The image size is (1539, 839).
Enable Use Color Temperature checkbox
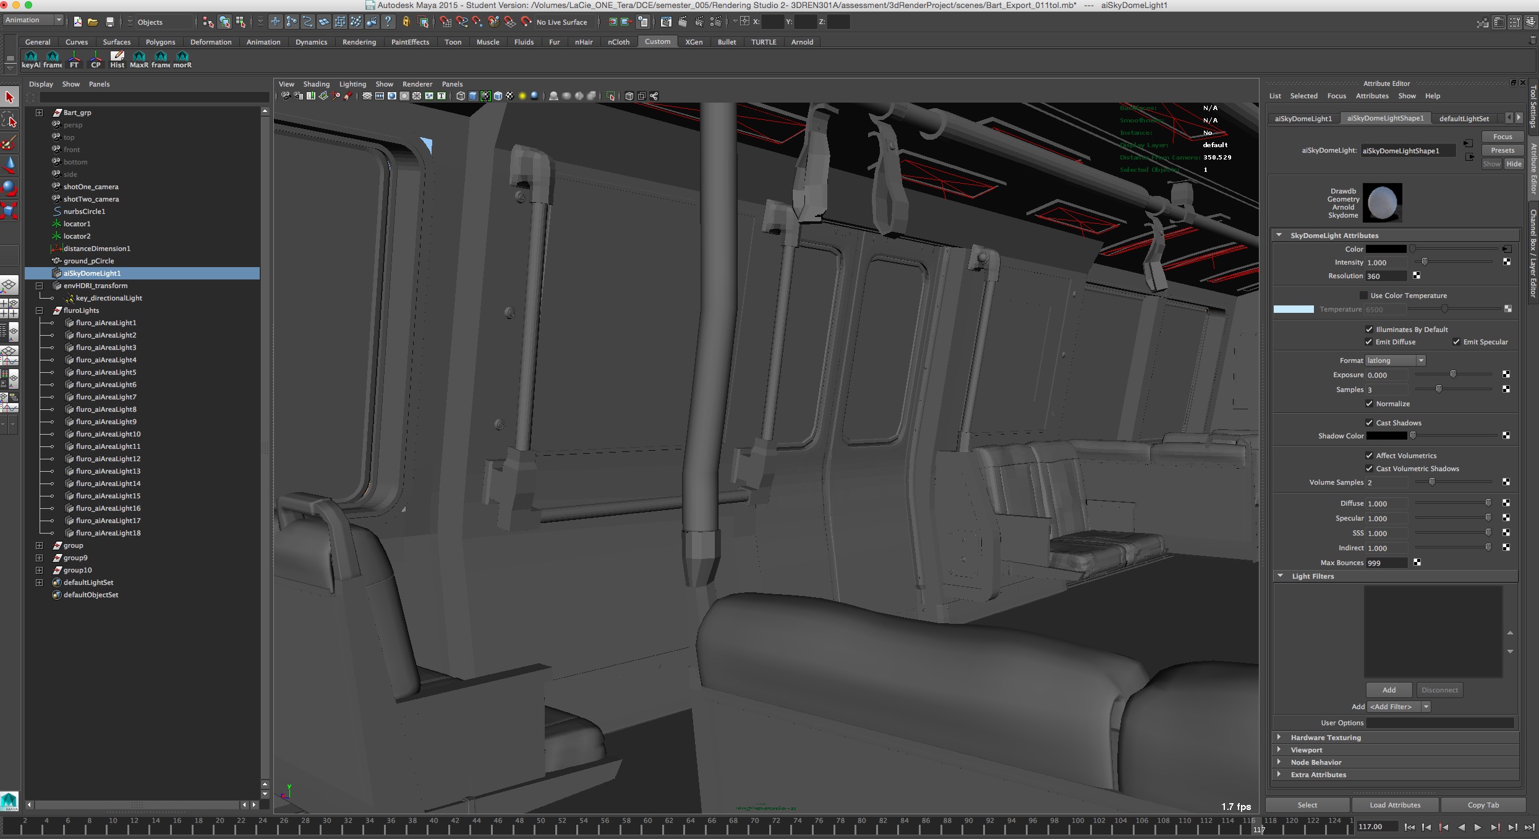1363,296
